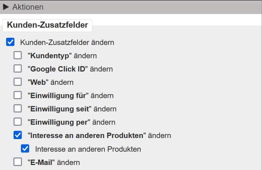The width and height of the screenshot is (262, 170).
Task: Click the E-Mail ändern label text
Action: coord(53,162)
